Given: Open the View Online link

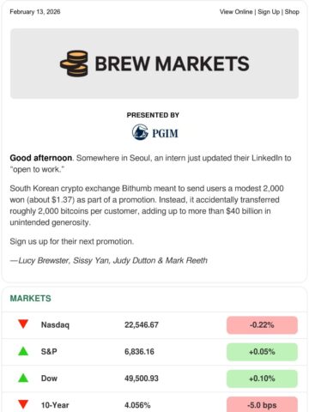Looking at the screenshot, I should coord(236,12).
